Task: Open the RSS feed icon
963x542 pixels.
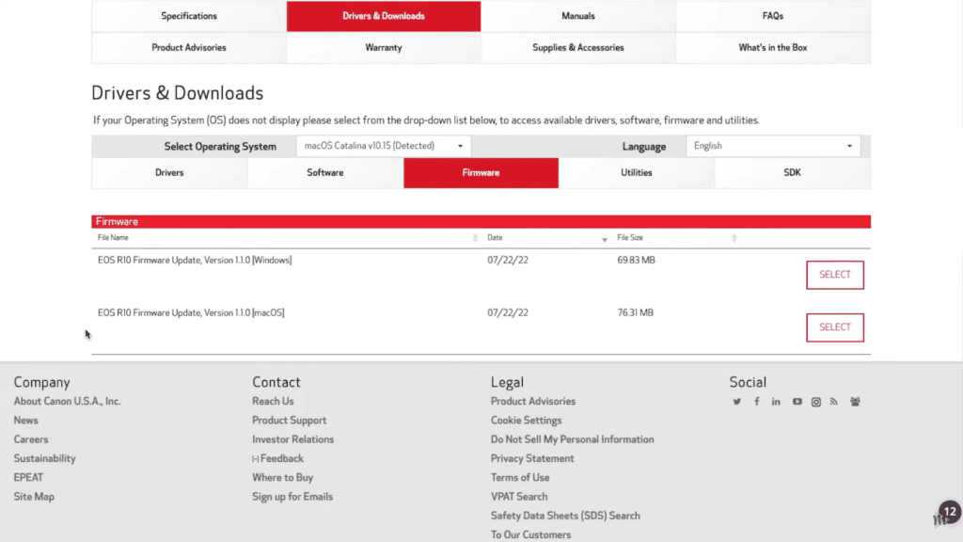Action: [x=833, y=401]
